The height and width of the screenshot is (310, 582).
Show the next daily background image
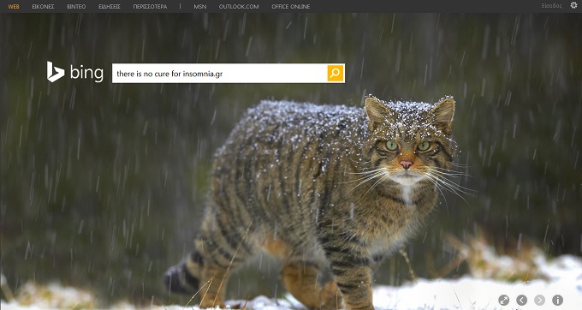(539, 300)
